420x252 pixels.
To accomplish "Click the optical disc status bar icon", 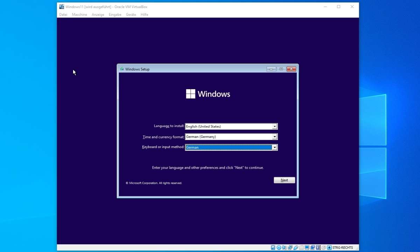I will [x=279, y=247].
